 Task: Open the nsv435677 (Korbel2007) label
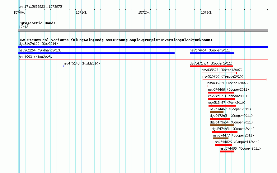pyautogui.click(x=222, y=70)
